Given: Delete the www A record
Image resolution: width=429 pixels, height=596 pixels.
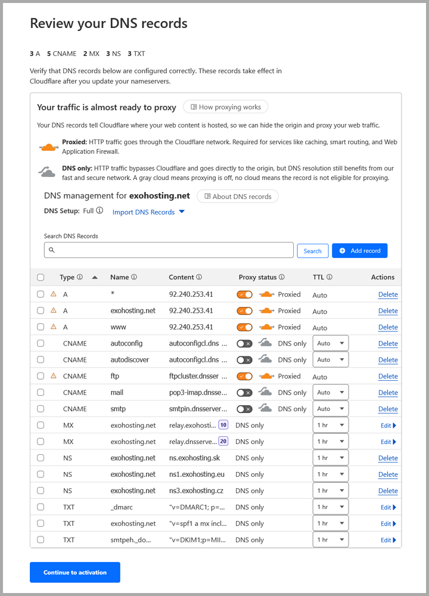Looking at the screenshot, I should pyautogui.click(x=387, y=327).
